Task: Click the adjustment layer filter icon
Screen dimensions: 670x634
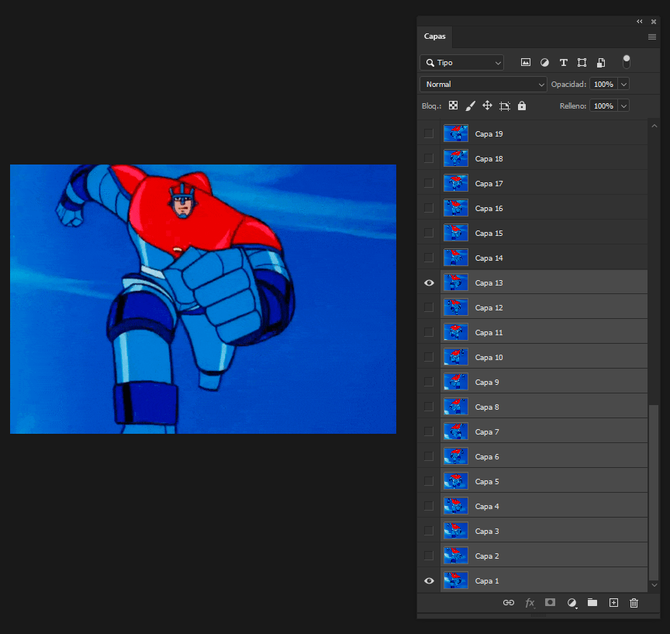Action: (544, 62)
